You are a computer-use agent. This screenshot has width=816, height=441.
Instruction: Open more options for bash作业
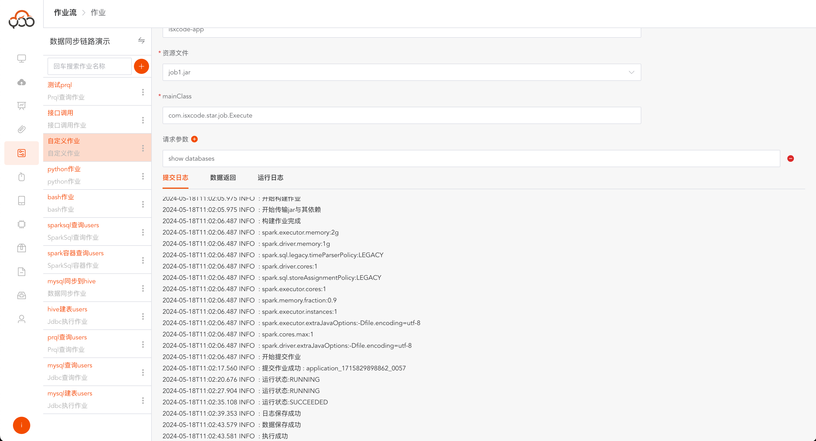[143, 204]
